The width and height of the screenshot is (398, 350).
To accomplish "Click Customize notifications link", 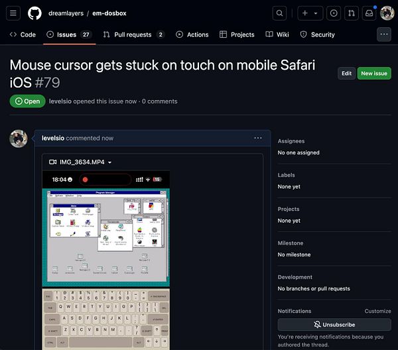I will 377,311.
